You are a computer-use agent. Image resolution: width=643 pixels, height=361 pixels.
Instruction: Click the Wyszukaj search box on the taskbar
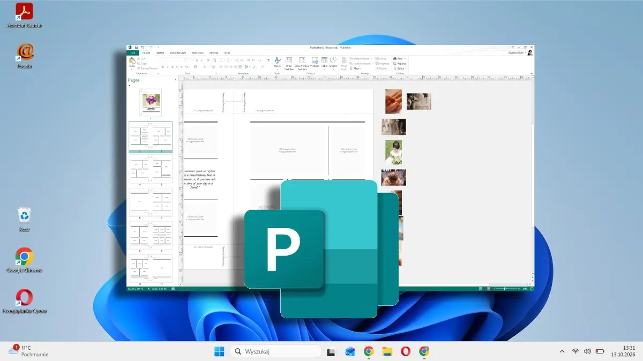[276, 351]
